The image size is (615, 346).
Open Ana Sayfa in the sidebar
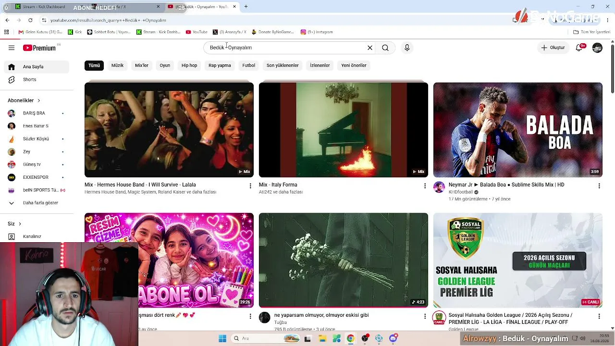coord(37,67)
